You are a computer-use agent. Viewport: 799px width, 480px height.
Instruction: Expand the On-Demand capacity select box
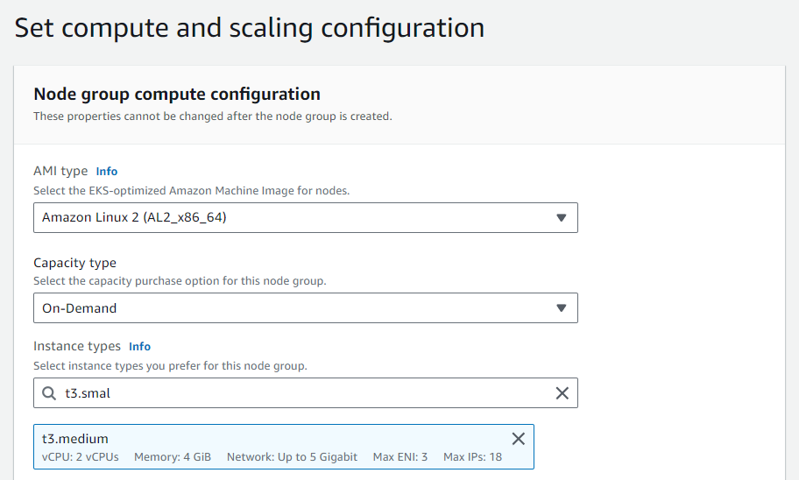pyautogui.click(x=306, y=307)
